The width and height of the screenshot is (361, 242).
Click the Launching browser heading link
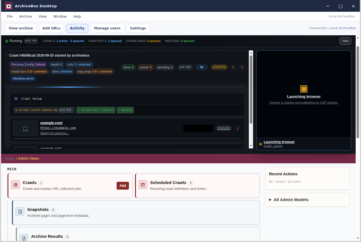coord(304,97)
